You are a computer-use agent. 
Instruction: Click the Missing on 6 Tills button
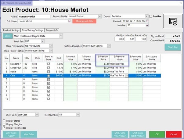84,21
